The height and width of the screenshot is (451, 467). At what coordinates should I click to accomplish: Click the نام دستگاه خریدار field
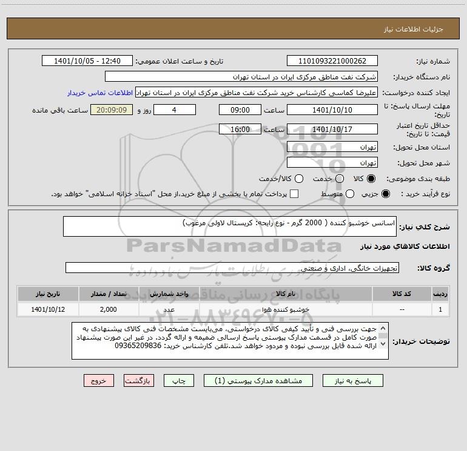(241, 76)
